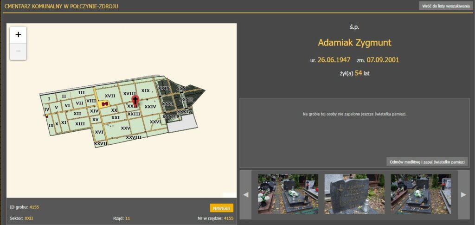Screen dimensions: 475x225
Task: Show previous grave photos with left arrow
Action: [246, 194]
